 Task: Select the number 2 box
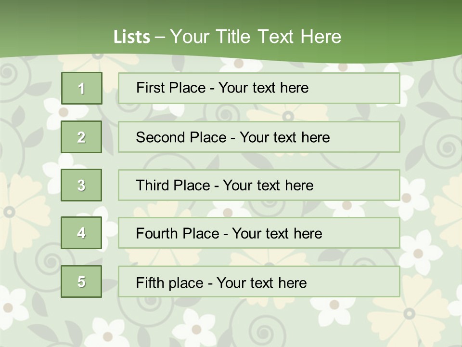[81, 137]
